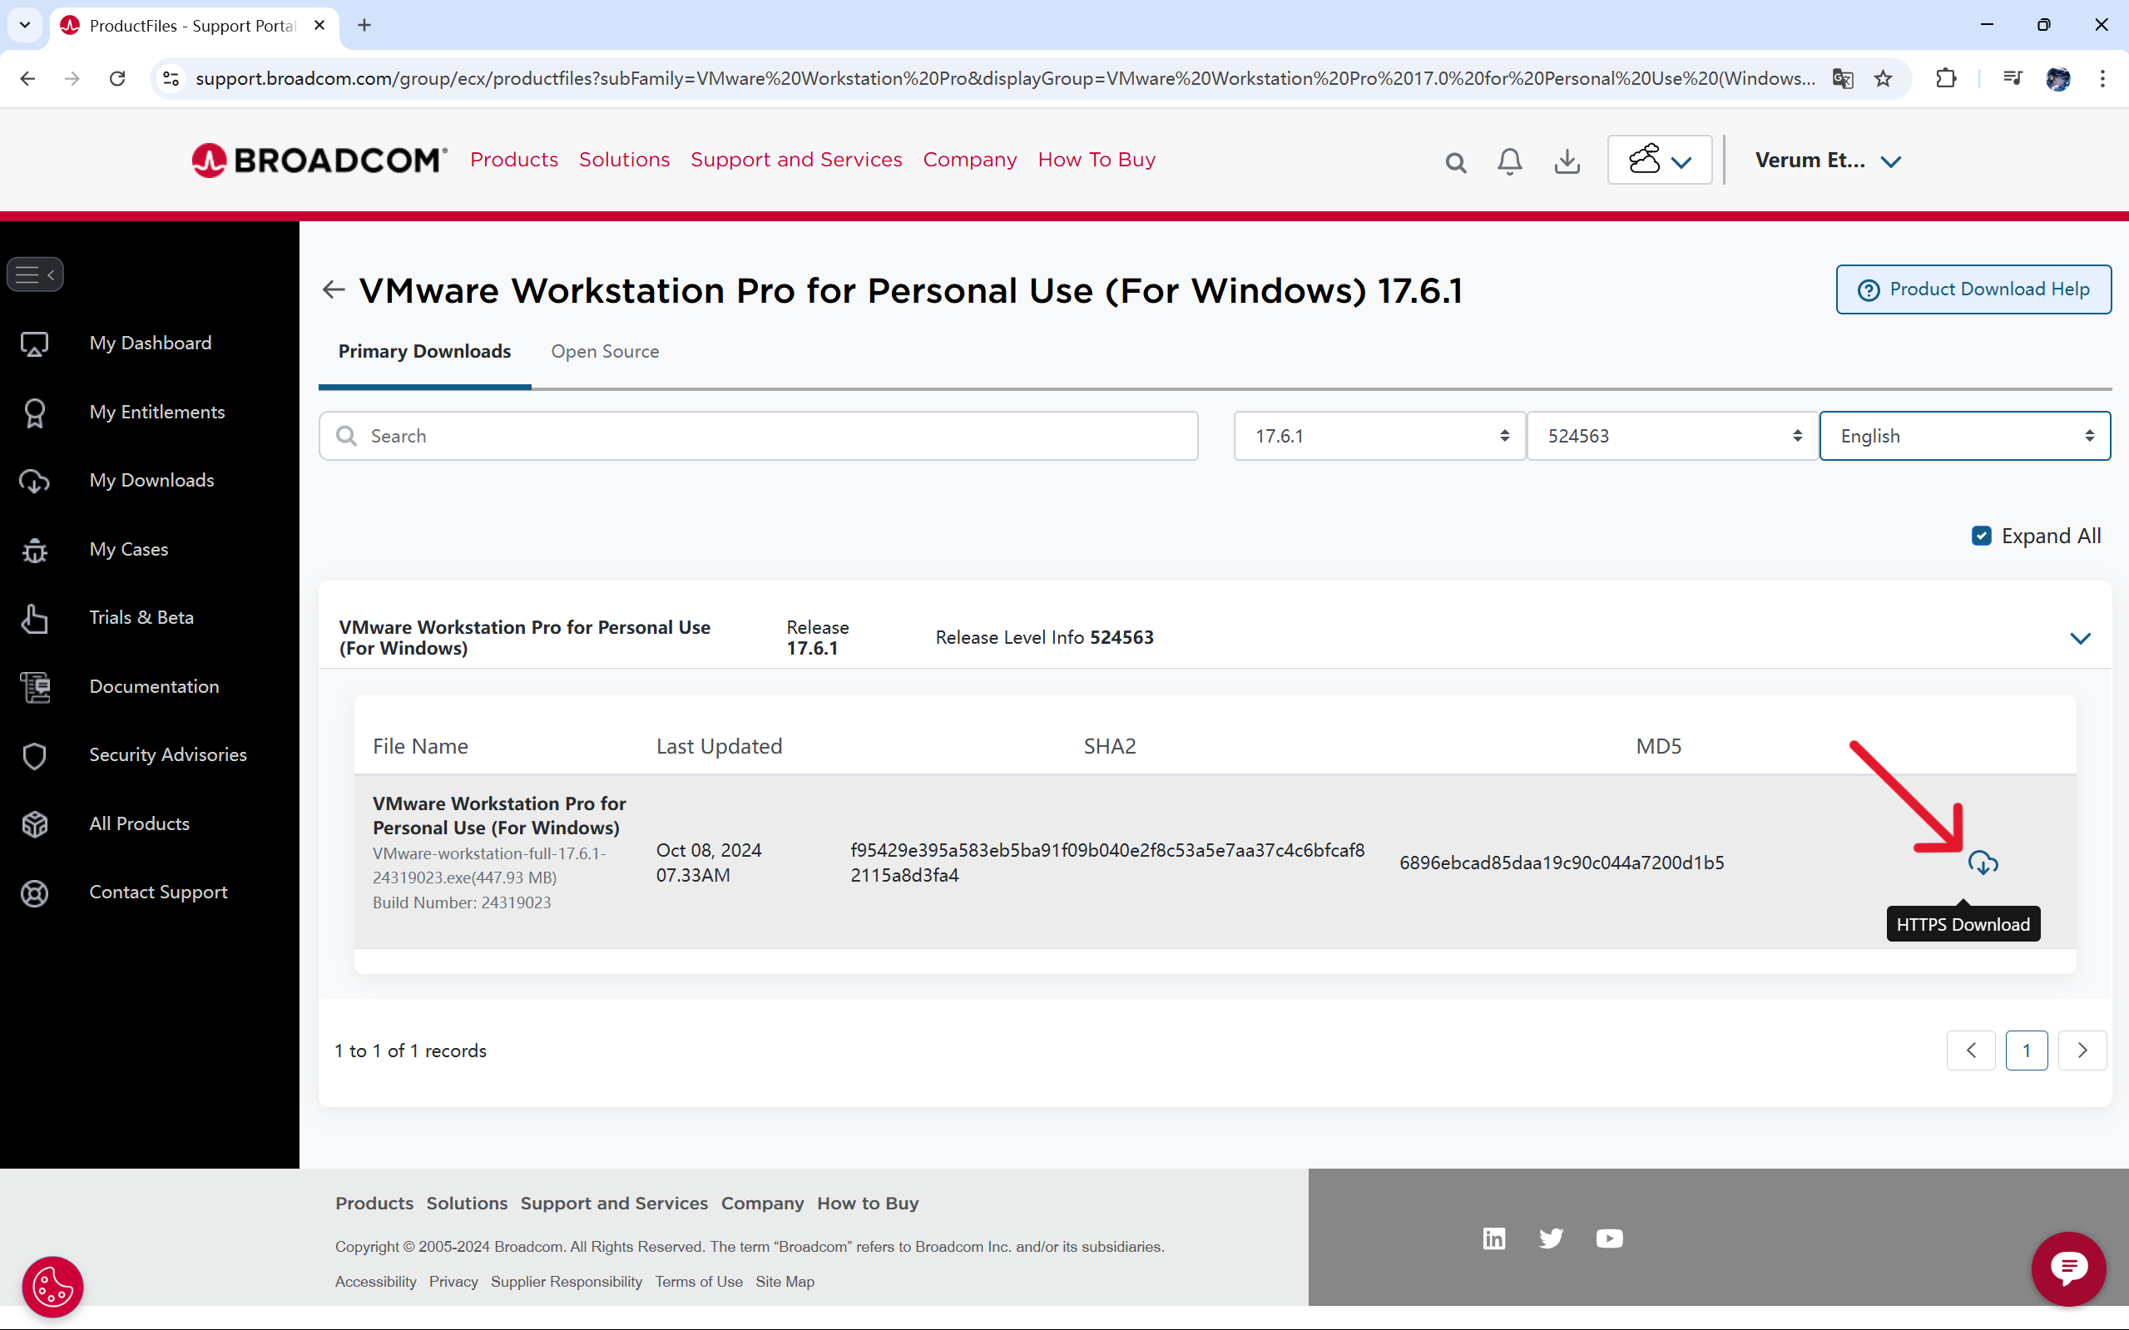The height and width of the screenshot is (1330, 2129).
Task: Open the How To Buy menu
Action: pos(1097,159)
